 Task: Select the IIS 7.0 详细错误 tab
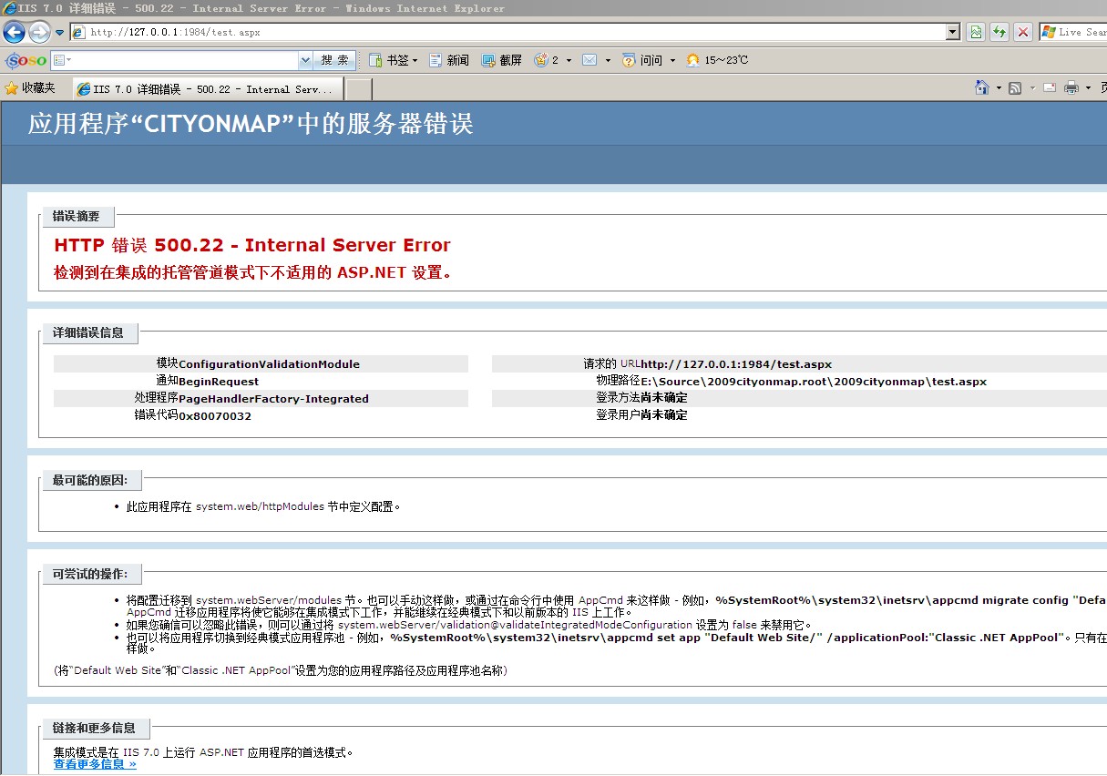(x=207, y=89)
